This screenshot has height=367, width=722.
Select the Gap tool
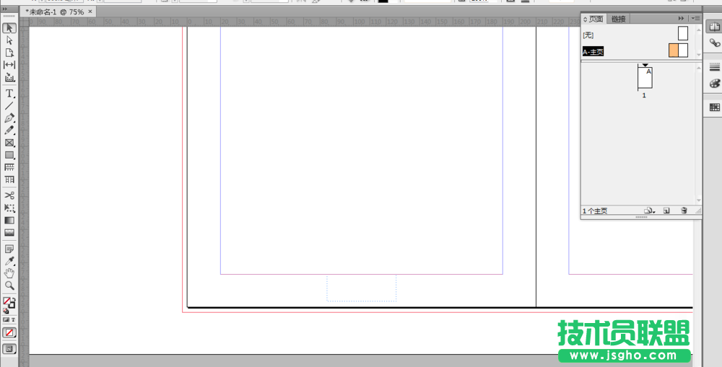[x=9, y=65]
